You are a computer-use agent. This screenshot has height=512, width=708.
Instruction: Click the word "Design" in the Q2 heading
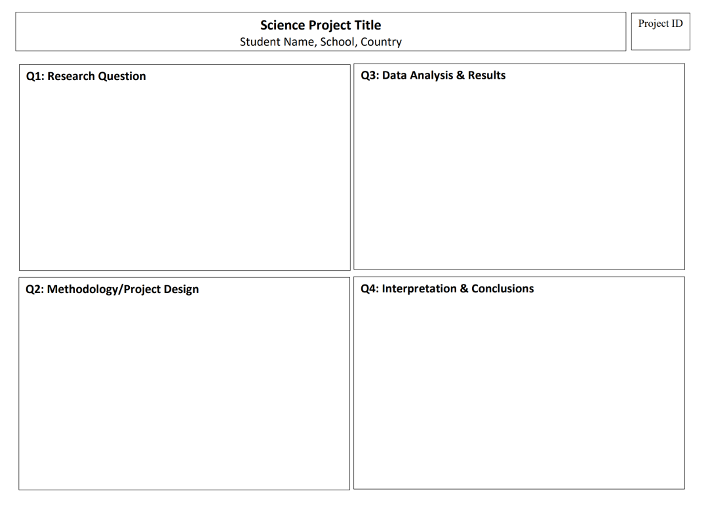(181, 289)
